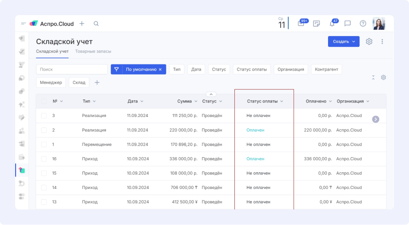Toggle the select-all checkbox in table header
This screenshot has width=409, height=225.
44,101
